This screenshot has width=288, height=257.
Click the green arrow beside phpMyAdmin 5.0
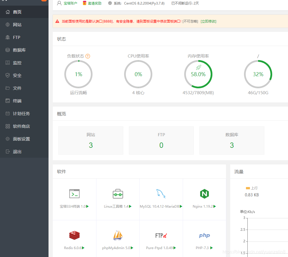132,248
